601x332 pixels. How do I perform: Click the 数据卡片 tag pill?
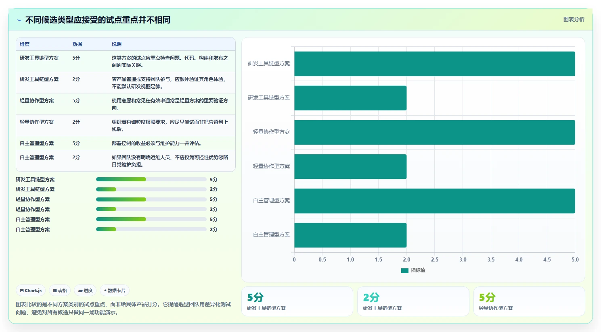115,290
